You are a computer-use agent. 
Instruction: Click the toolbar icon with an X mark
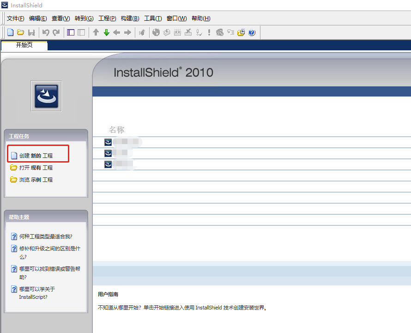coord(188,32)
